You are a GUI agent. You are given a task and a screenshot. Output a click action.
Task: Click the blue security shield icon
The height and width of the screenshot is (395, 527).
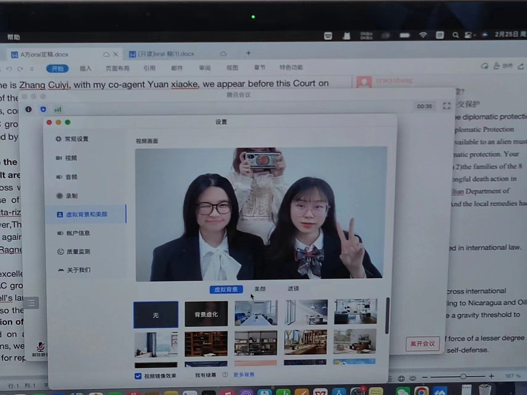coord(43,109)
